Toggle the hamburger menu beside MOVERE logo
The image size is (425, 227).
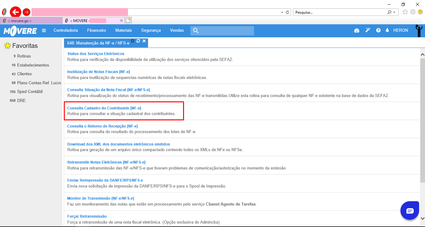pyautogui.click(x=44, y=30)
